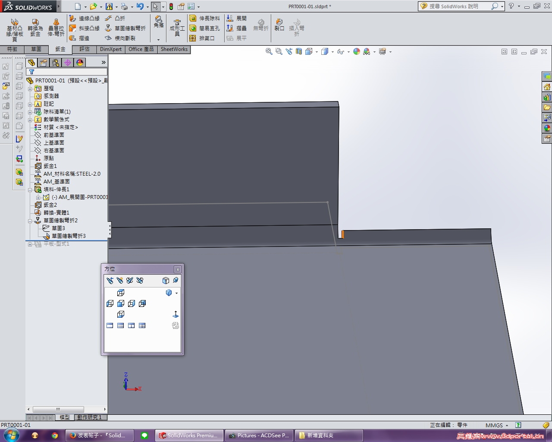This screenshot has width=552, height=442.
Task: Collapse the 草圖繪製彎折2 feature node
Action: [x=30, y=221]
